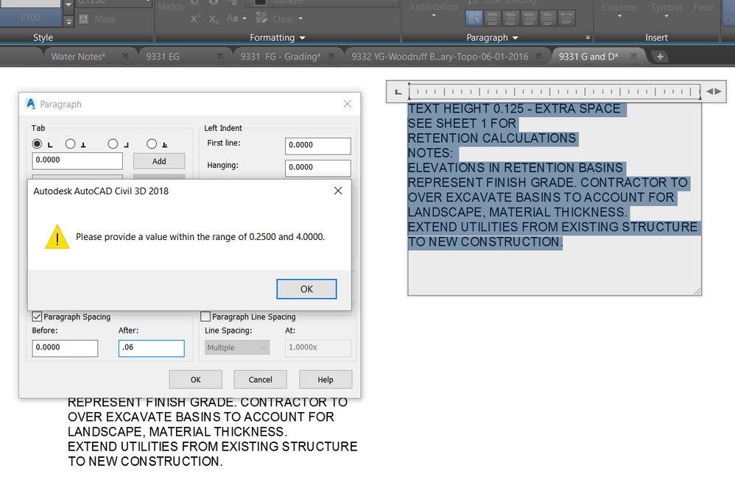735x488 pixels.
Task: Expand the Formatting panel
Action: pos(278,38)
